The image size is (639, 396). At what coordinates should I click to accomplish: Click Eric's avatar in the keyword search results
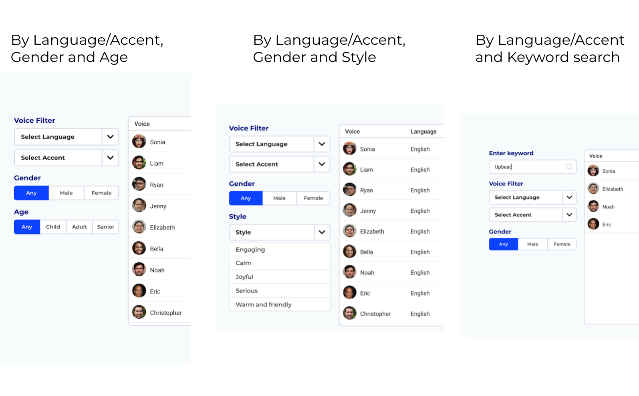[593, 224]
